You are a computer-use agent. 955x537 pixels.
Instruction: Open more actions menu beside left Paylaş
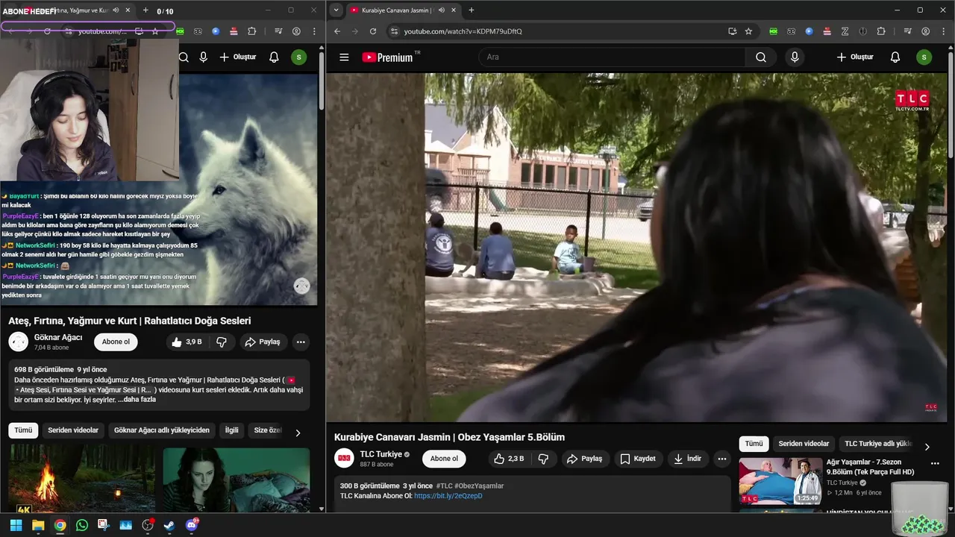pos(301,342)
